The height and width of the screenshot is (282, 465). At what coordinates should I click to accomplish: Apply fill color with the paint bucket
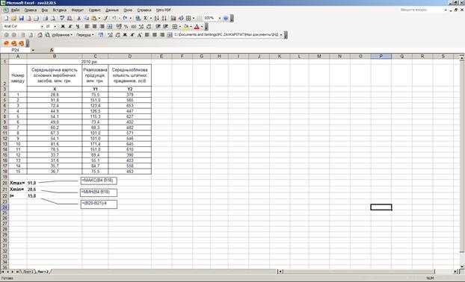(185, 27)
